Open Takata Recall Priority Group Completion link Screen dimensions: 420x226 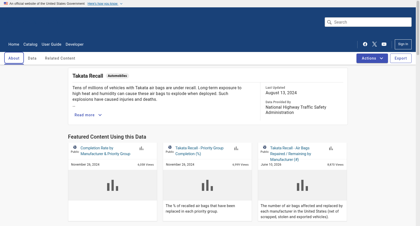199,151
